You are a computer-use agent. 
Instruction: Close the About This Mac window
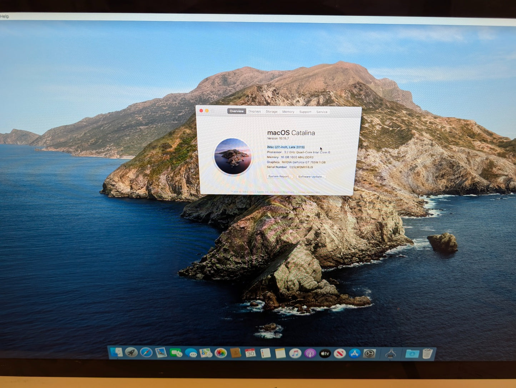(201, 111)
